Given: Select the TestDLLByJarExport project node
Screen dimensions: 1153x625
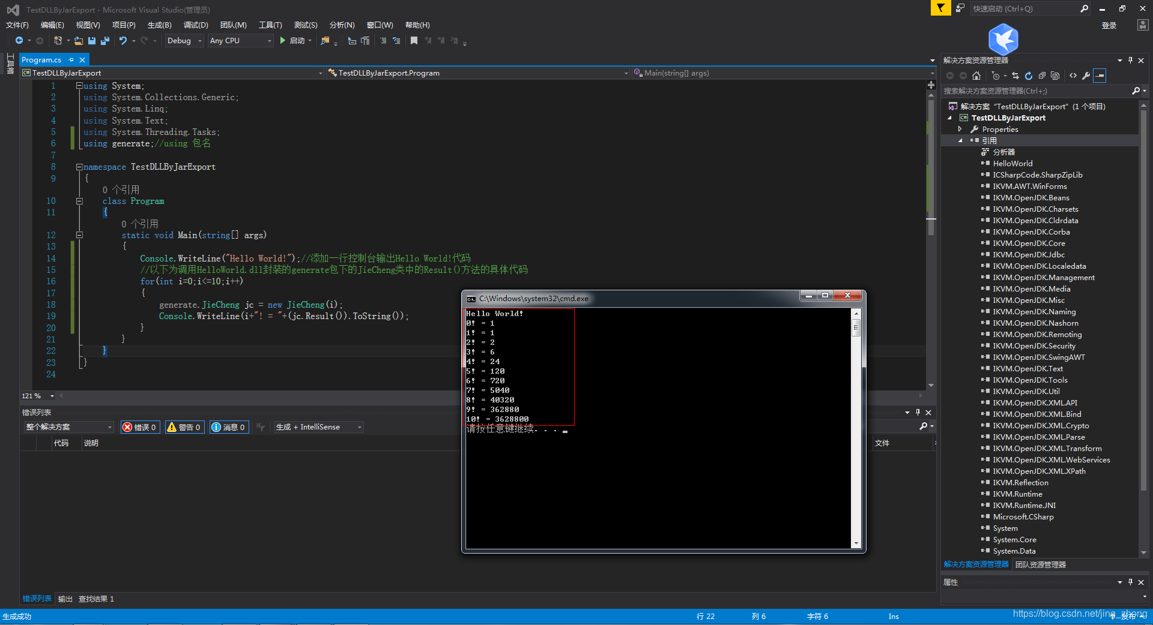Looking at the screenshot, I should (1008, 118).
